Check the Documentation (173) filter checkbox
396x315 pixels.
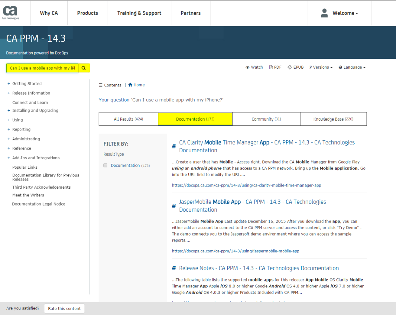point(106,165)
